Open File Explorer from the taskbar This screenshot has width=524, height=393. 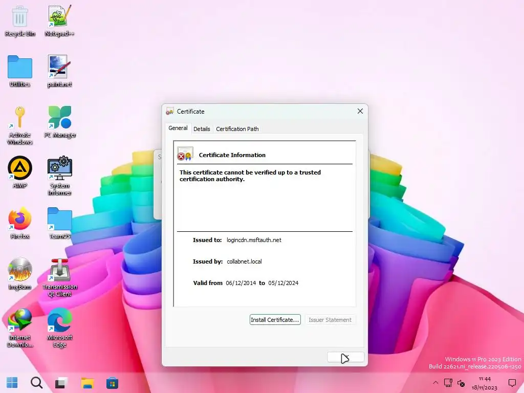click(x=87, y=383)
